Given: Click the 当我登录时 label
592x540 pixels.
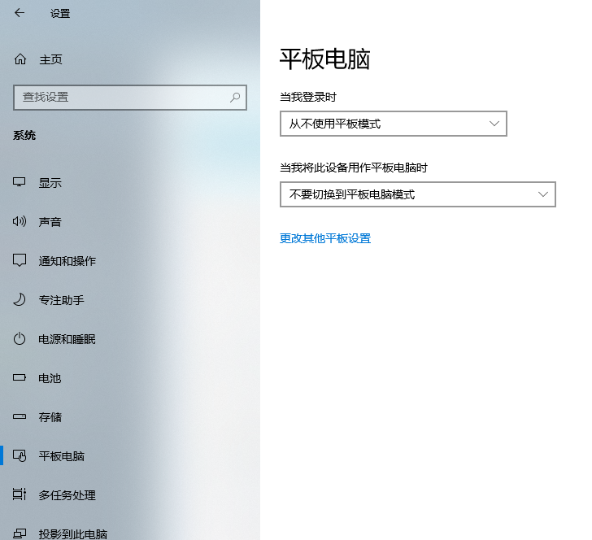Looking at the screenshot, I should [x=308, y=97].
